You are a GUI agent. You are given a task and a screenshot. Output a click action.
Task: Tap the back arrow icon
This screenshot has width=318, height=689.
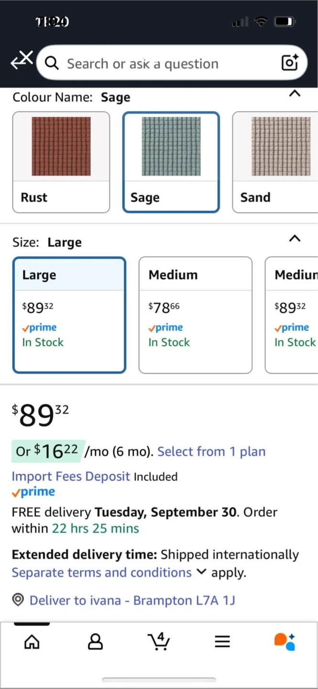point(22,61)
